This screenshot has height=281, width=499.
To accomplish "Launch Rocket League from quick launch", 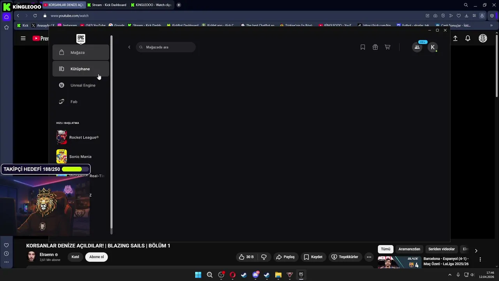I will (81, 137).
